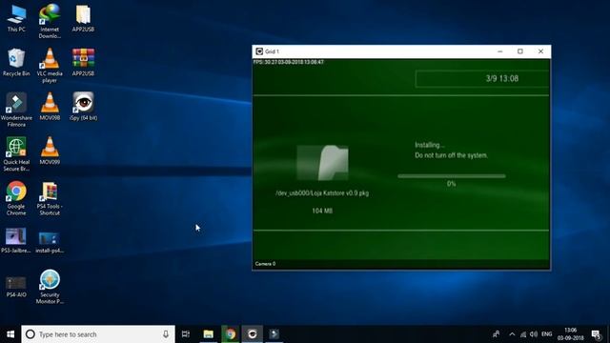Select the PS3-Jailbreak desktop file
The height and width of the screenshot is (343, 610).
pos(16,241)
